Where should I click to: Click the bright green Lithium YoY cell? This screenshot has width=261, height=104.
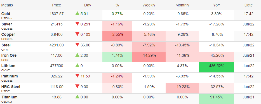[x=217, y=67]
